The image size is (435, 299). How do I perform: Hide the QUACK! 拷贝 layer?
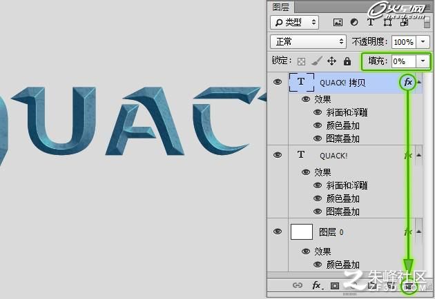[278, 82]
